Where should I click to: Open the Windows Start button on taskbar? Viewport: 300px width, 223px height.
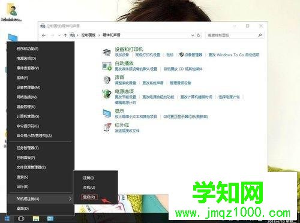click(7, 219)
